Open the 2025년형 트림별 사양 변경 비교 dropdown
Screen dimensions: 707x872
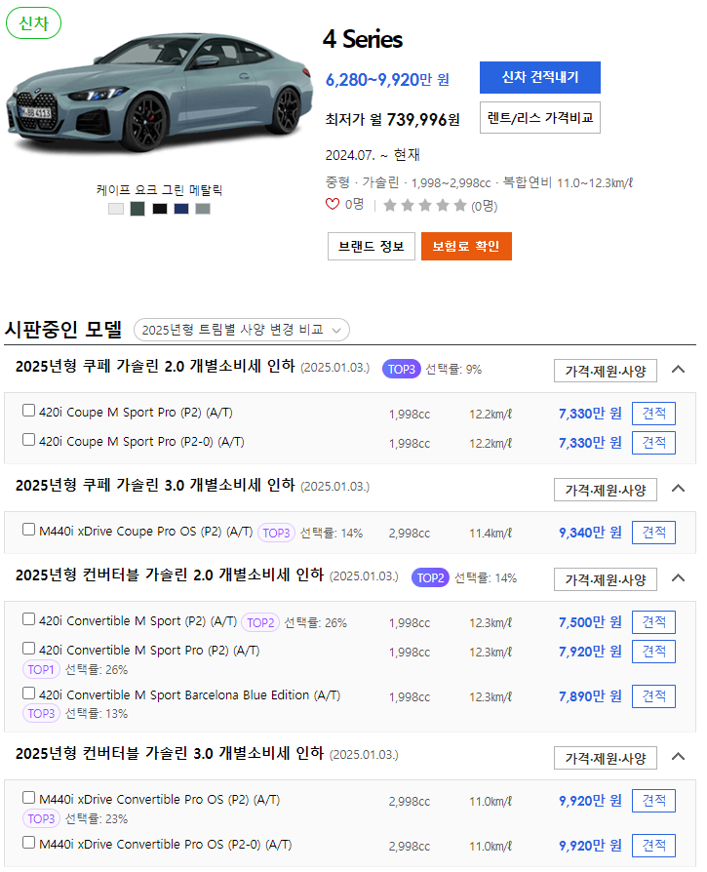point(242,330)
